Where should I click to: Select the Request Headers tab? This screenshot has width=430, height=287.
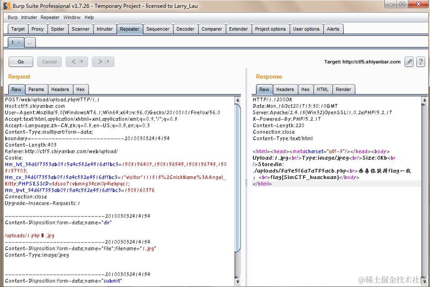point(60,89)
